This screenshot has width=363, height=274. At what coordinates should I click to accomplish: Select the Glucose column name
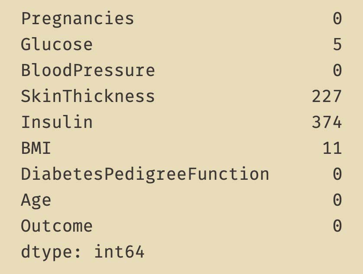pyautogui.click(x=57, y=45)
